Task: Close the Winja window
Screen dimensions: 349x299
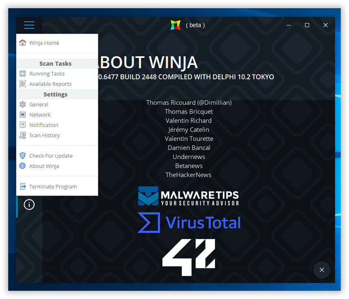Action: coord(326,25)
